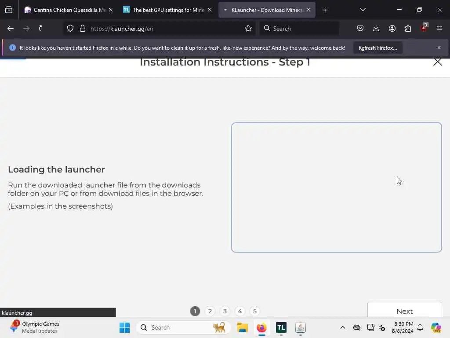Dismiss the Firefox refresh notification bar
Viewport: 450px width, 338px height.
pyautogui.click(x=439, y=48)
